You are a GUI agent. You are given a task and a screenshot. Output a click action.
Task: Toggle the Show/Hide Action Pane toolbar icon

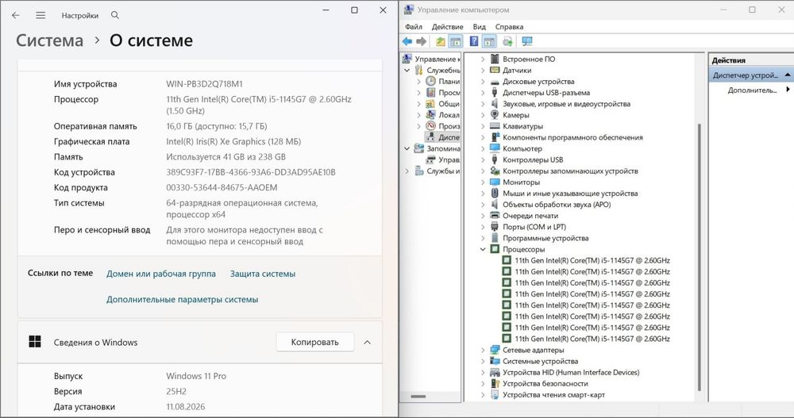tap(489, 41)
